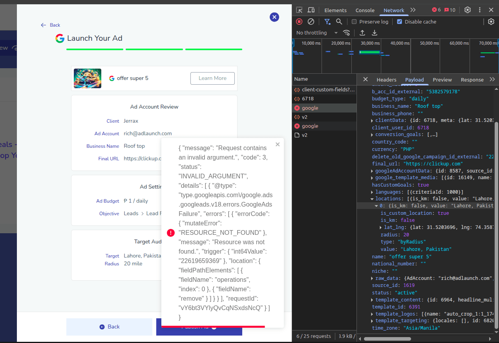Expand the conversion_goals array
The image size is (499, 343).
tap(372, 135)
